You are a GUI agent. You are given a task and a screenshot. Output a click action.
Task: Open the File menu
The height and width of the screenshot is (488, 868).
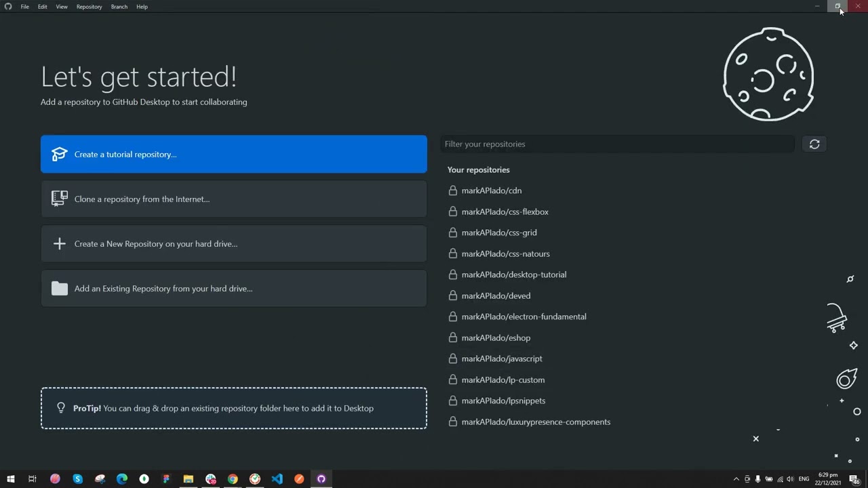[24, 7]
